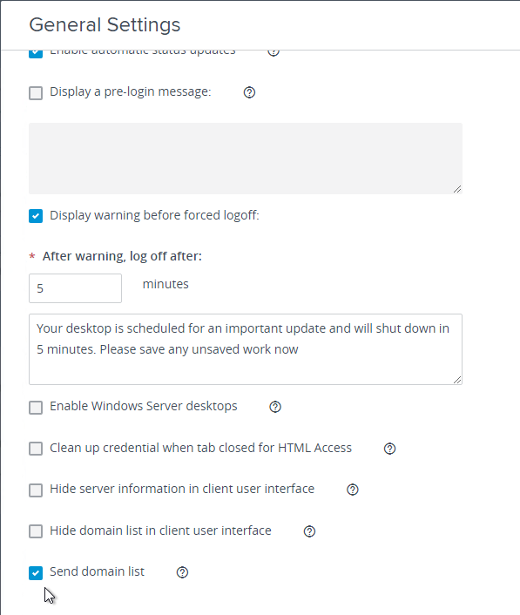Image resolution: width=520 pixels, height=615 pixels.
Task: Enable Display a pre-login message checkbox
Action: 36,93
